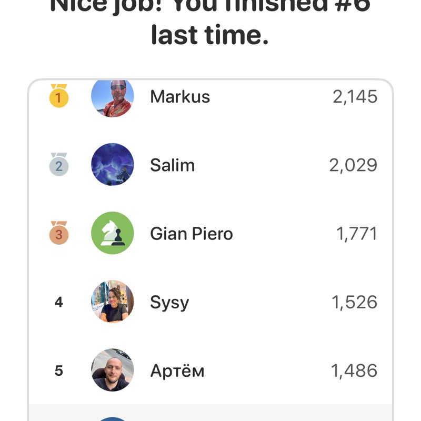Viewport: 421px width, 421px height.
Task: Tap the rank number 4
Action: 59,302
